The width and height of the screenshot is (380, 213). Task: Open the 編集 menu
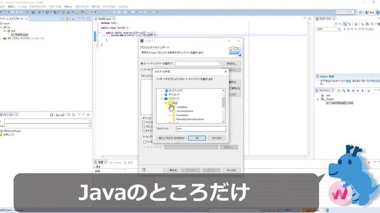click(x=11, y=7)
